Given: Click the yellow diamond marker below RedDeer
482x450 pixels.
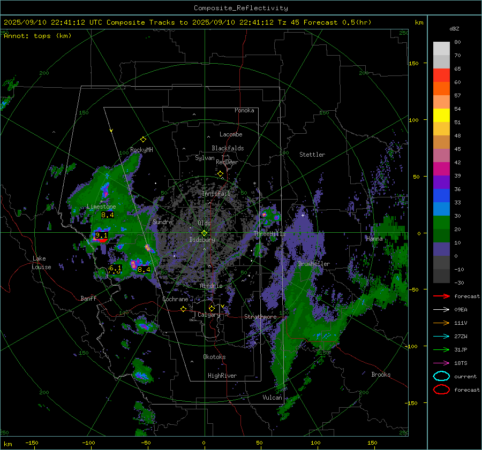Looking at the screenshot, I should [x=221, y=174].
